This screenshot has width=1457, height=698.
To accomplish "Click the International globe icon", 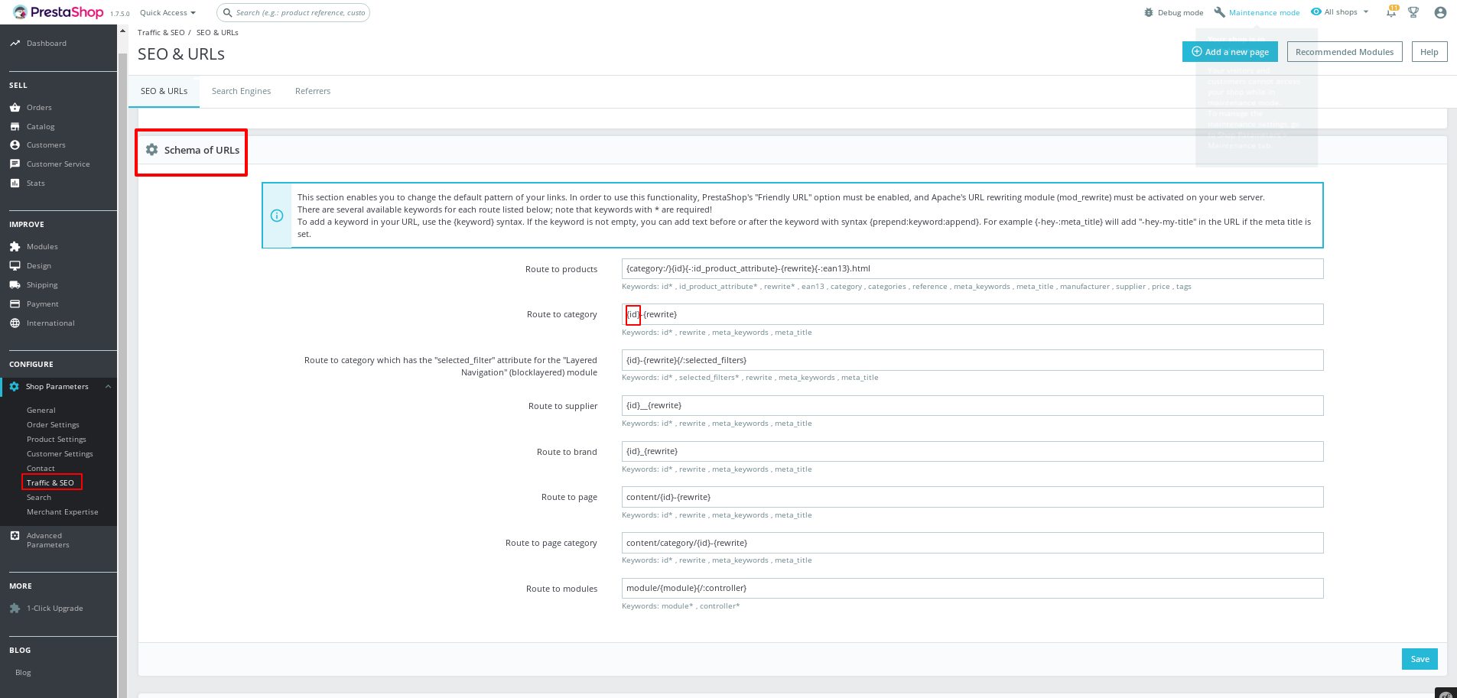I will 15,323.
